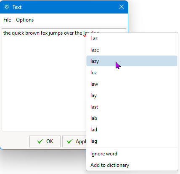Image resolution: width=180 pixels, height=174 pixels.
Task: Confirm with the OK button
Action: (x=45, y=141)
